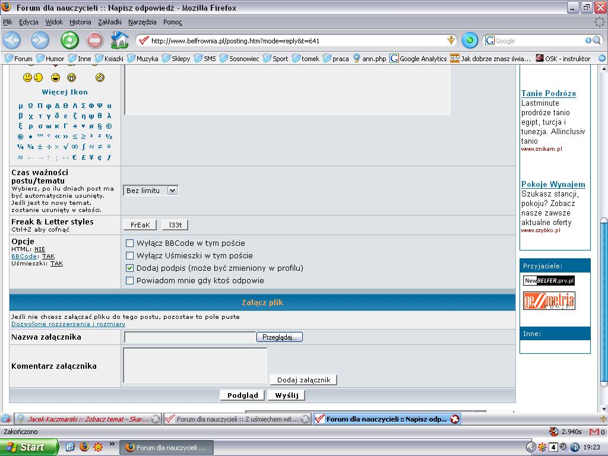This screenshot has height=456, width=608.
Task: Click the 'Komentarz załącznika' text area
Action: click(x=195, y=366)
